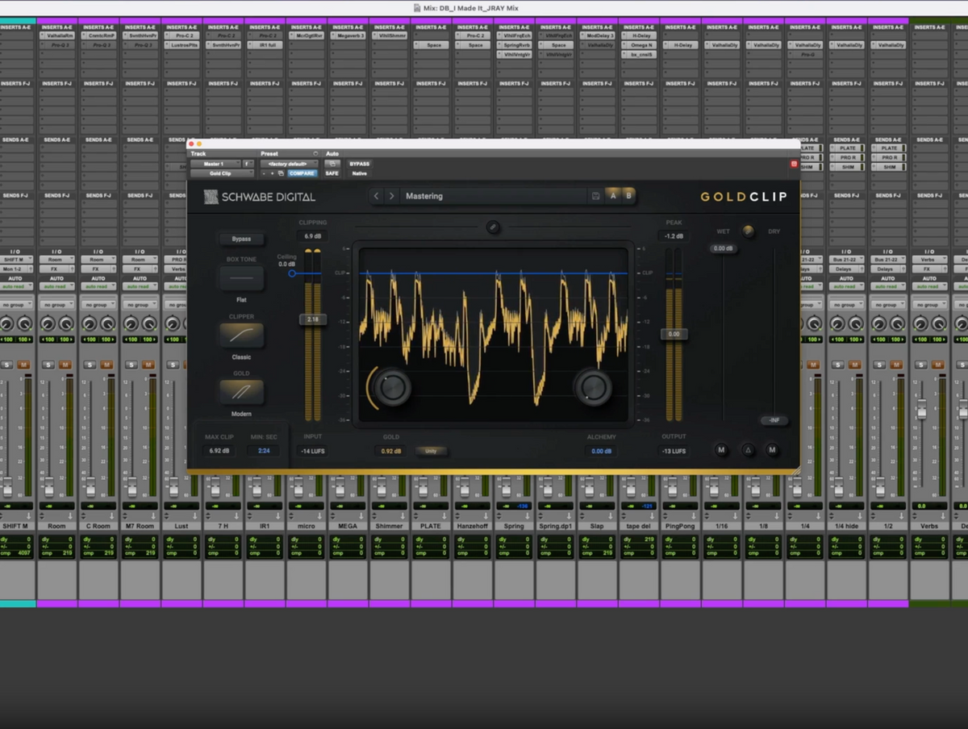
Task: Select the Classic clipper curve button
Action: click(x=241, y=335)
